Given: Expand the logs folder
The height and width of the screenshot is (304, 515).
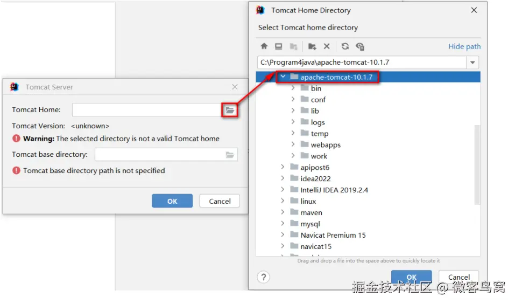Looking at the screenshot, I should tap(293, 122).
